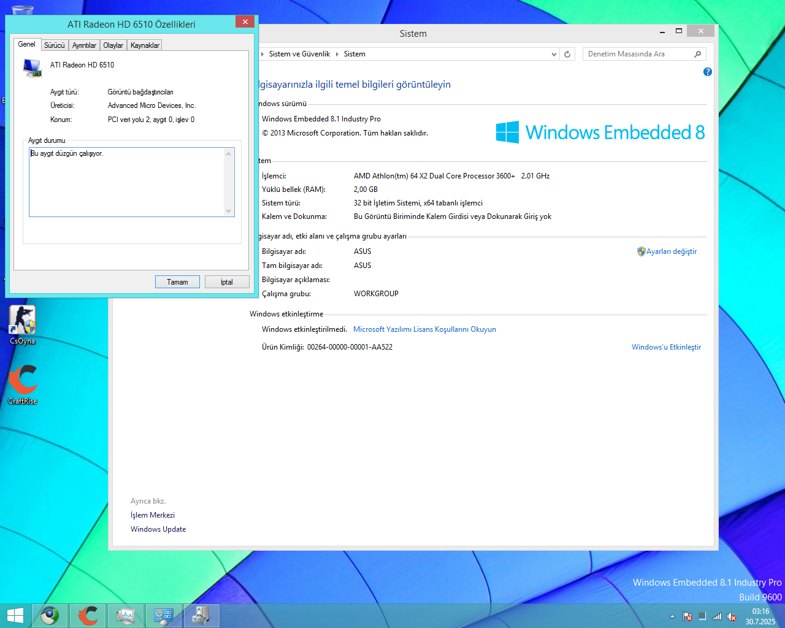Switch to the Control Panel taskbar window
The width and height of the screenshot is (785, 628).
(x=163, y=616)
